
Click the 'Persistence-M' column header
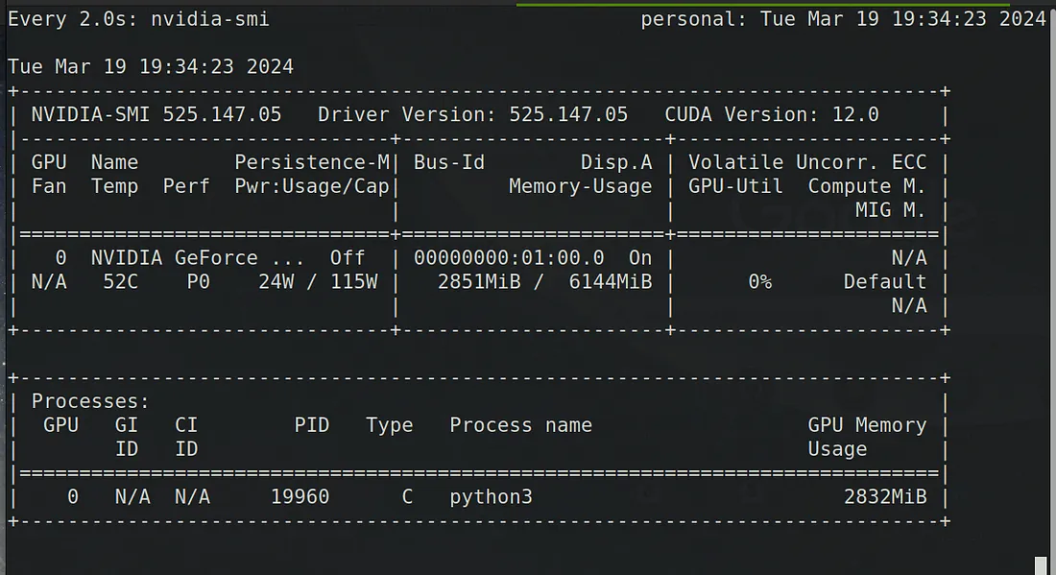pyautogui.click(x=312, y=162)
